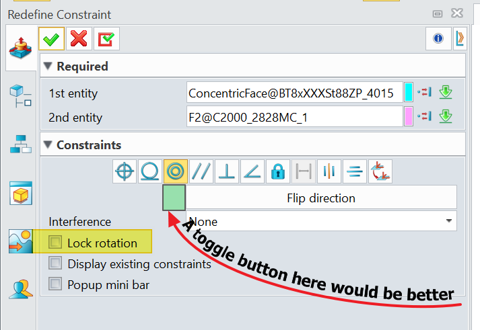Click the selection filter icon for 2nd entity

coord(425,116)
